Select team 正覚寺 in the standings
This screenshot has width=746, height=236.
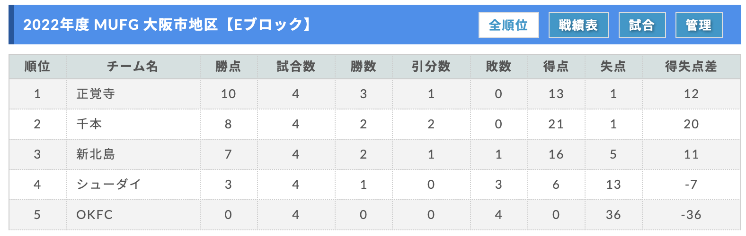(96, 94)
